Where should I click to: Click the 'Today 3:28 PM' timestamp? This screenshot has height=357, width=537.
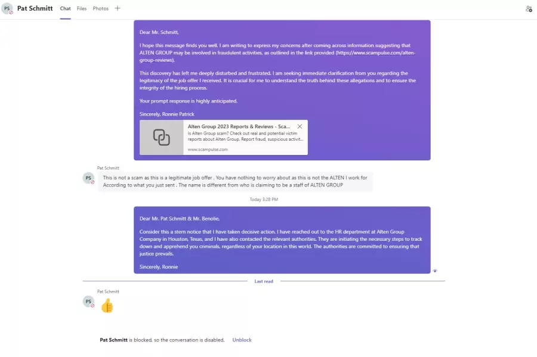264,199
